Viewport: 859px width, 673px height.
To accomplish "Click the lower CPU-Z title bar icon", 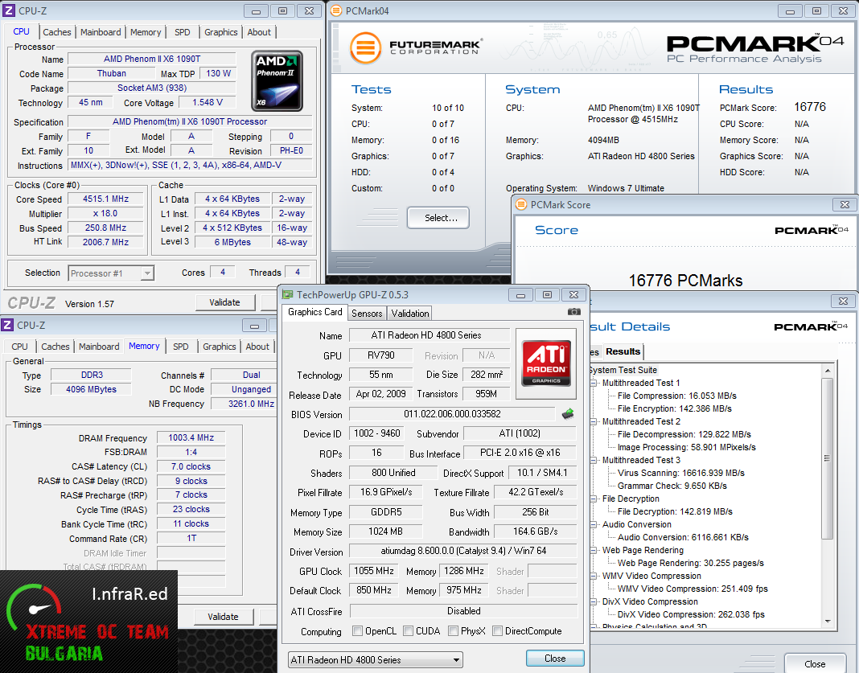I will click(x=7, y=325).
